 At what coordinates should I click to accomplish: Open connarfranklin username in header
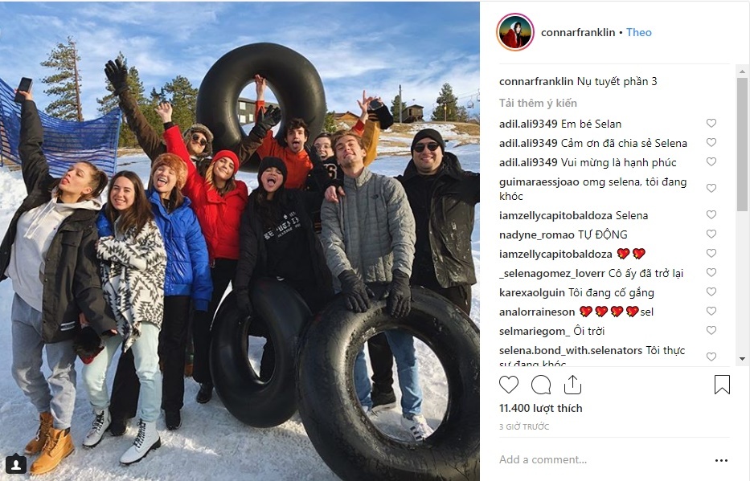coord(578,32)
